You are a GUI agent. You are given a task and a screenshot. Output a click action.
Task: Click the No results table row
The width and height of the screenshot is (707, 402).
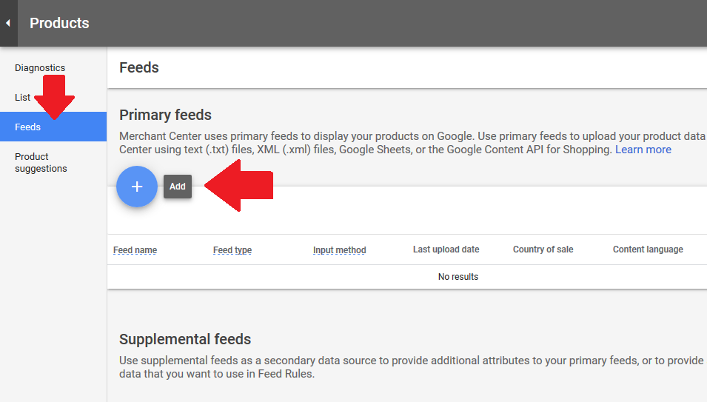458,277
